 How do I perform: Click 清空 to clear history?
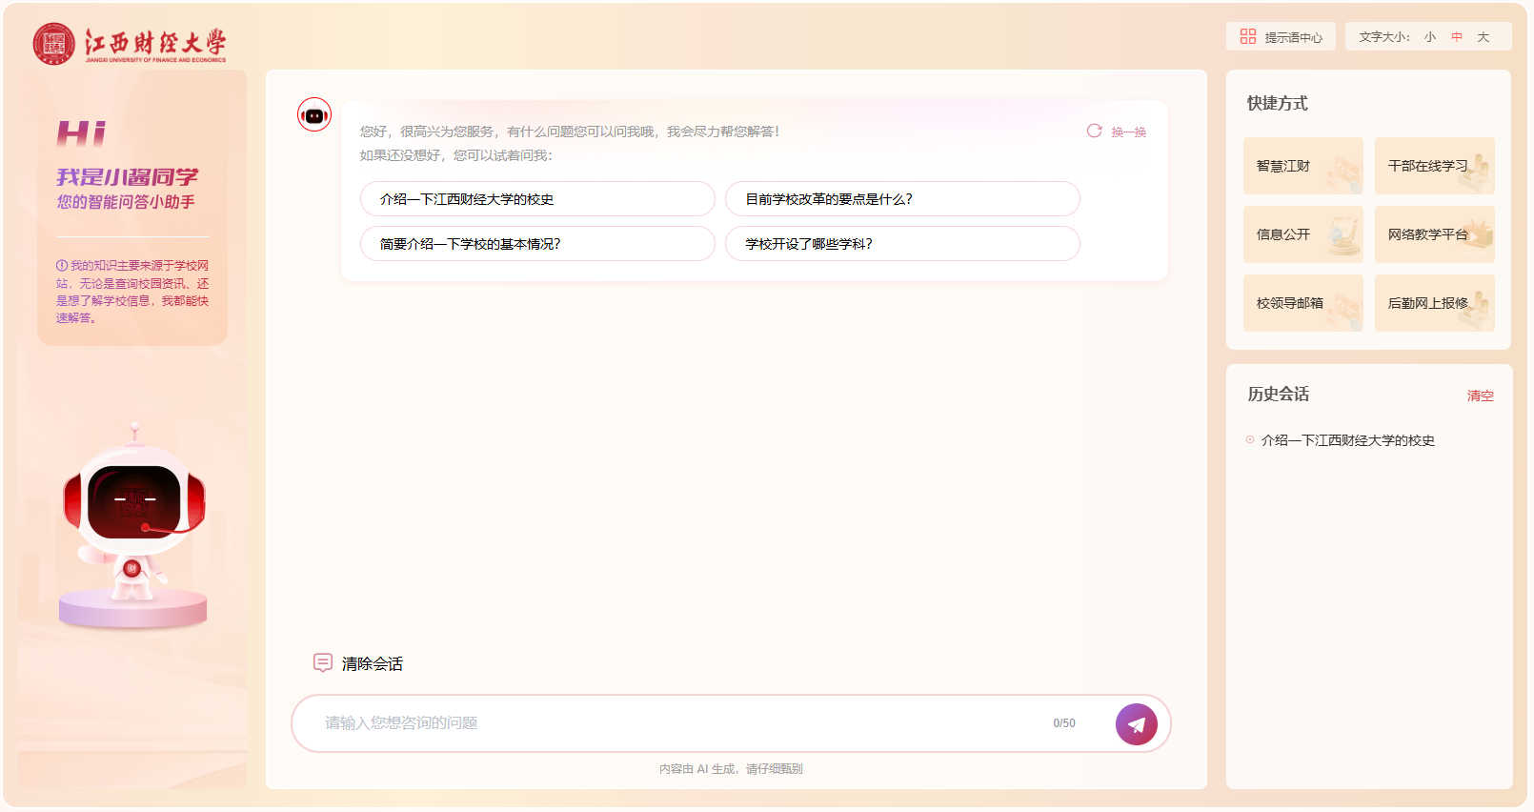click(x=1480, y=396)
